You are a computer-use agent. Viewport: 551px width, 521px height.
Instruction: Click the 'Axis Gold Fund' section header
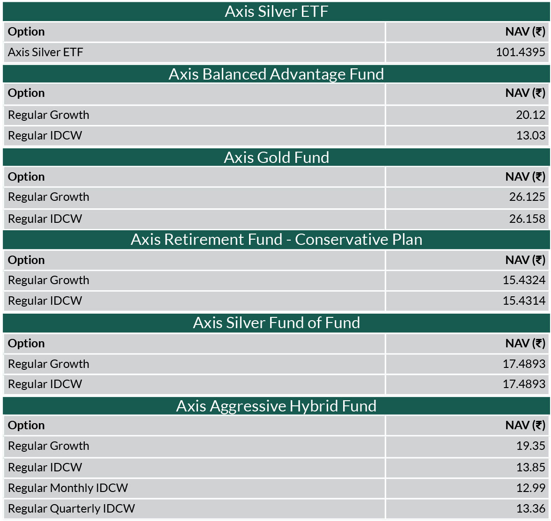276,157
